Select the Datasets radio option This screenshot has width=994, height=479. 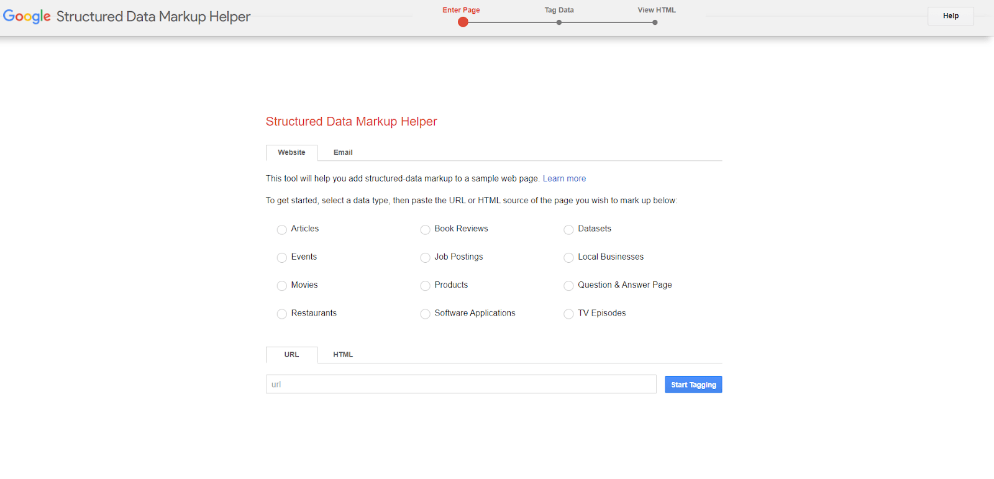click(568, 230)
